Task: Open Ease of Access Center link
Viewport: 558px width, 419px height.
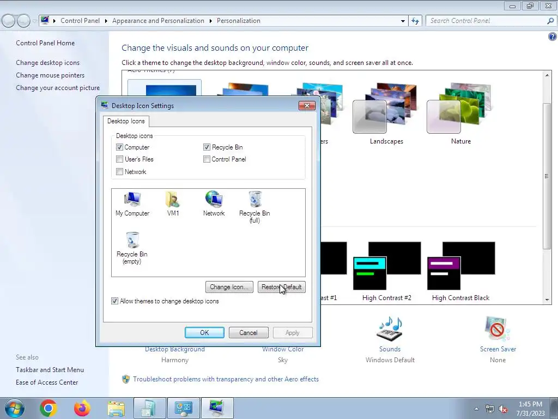Action: (47, 382)
